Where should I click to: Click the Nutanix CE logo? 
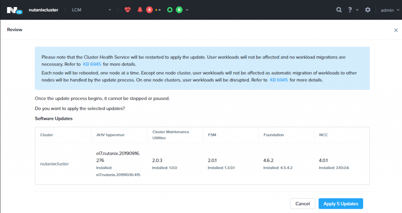[15, 10]
